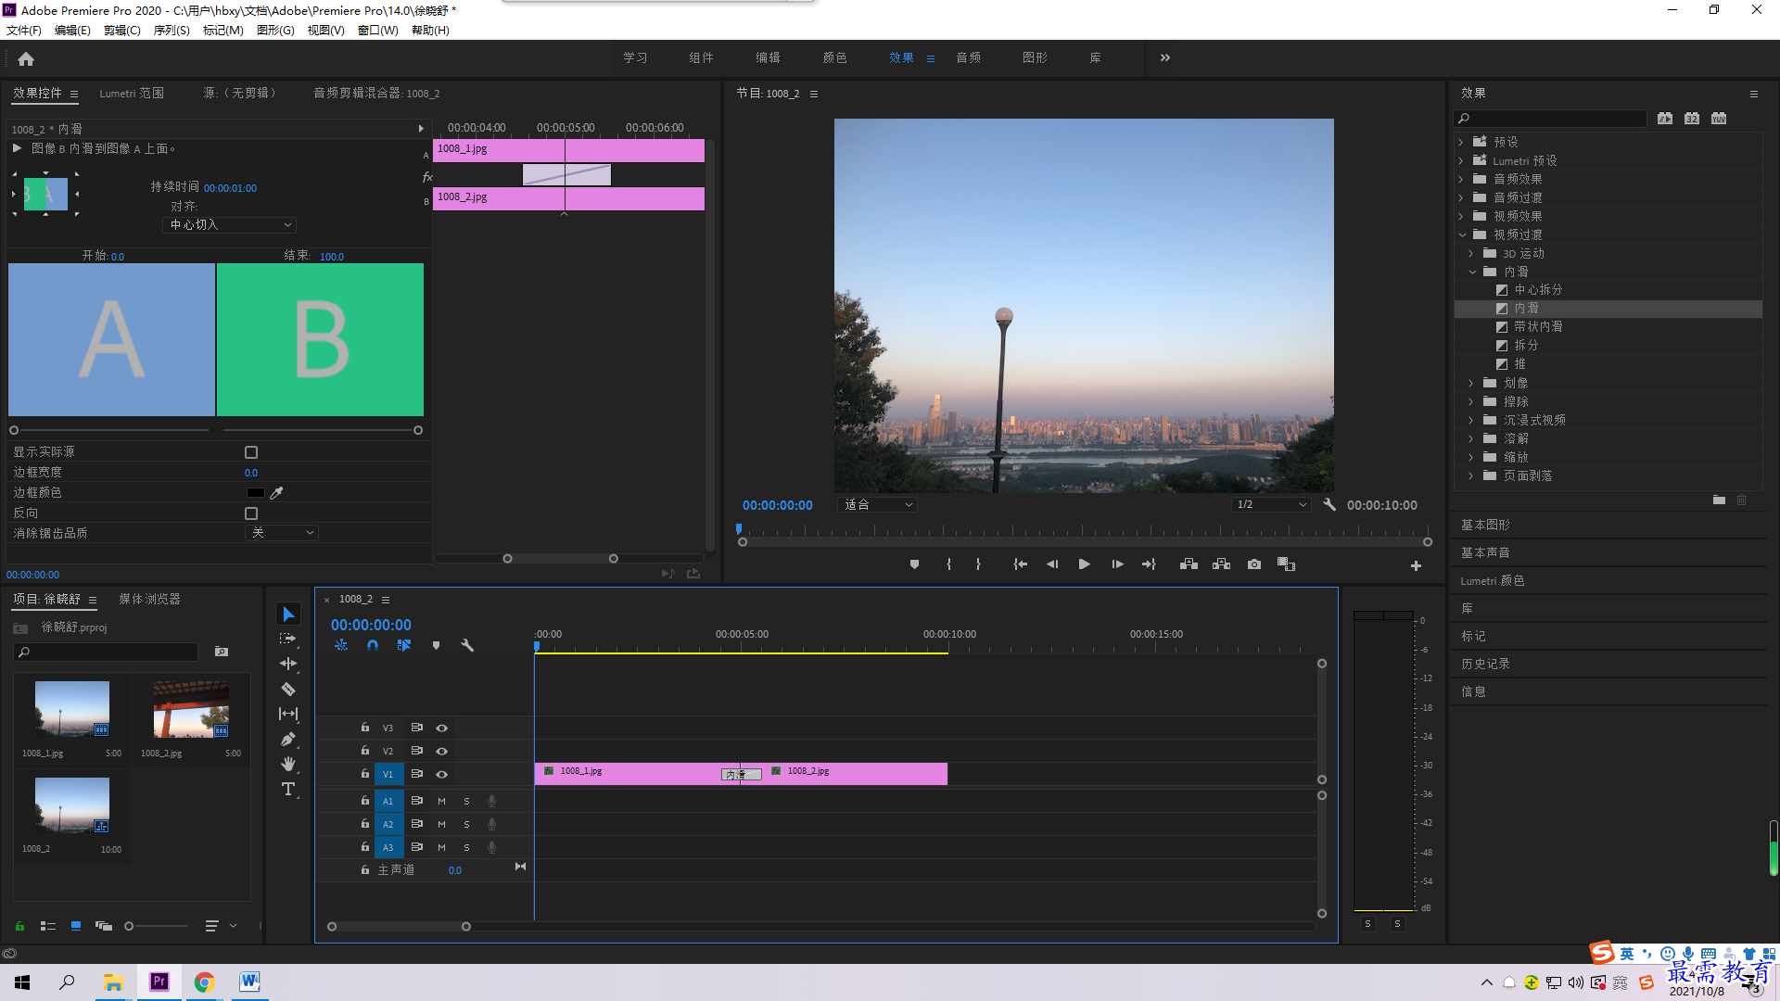Toggle V3 track visibility eye
1780x1001 pixels.
tap(442, 729)
